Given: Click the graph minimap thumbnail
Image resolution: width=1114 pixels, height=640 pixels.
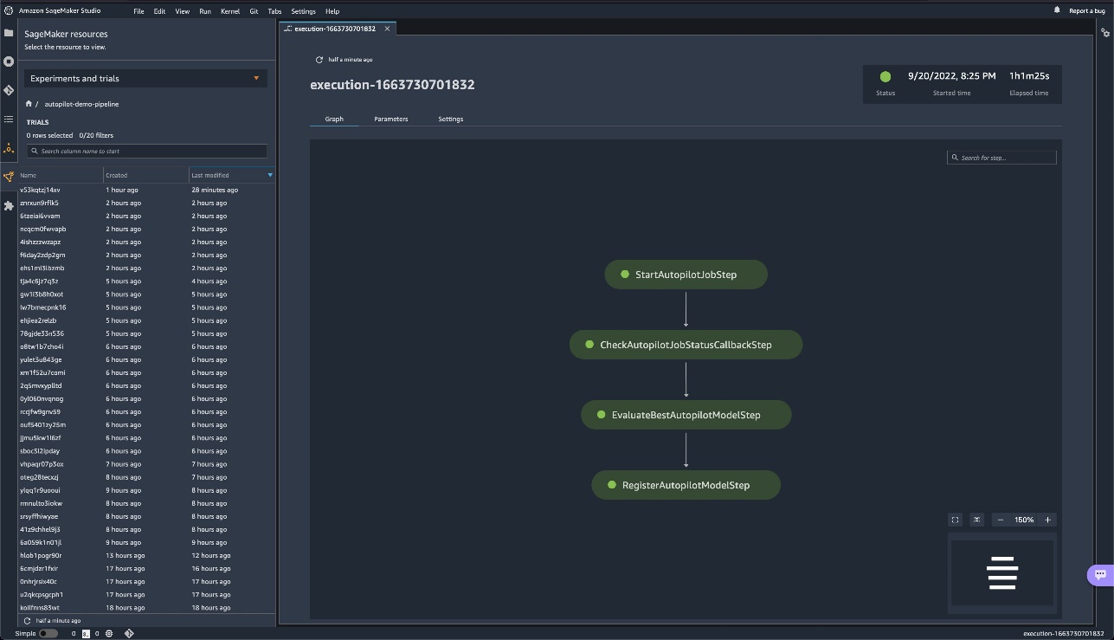Looking at the screenshot, I should coord(1002,572).
